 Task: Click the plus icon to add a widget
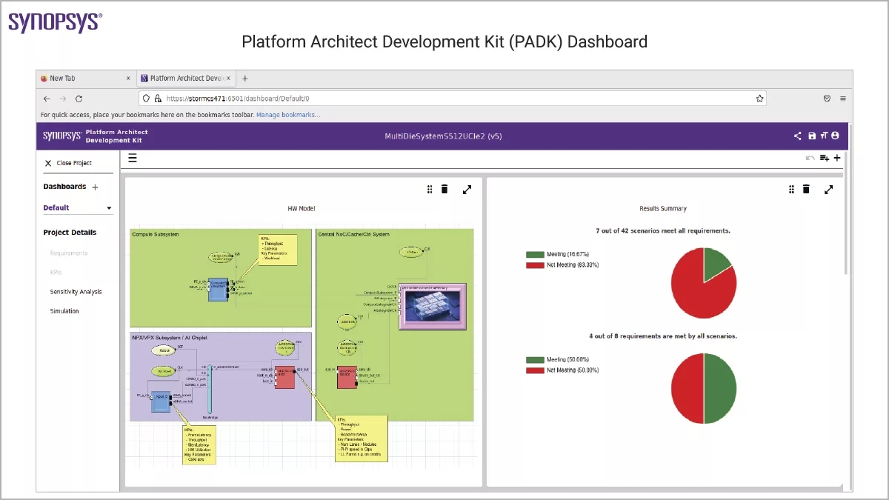click(837, 158)
